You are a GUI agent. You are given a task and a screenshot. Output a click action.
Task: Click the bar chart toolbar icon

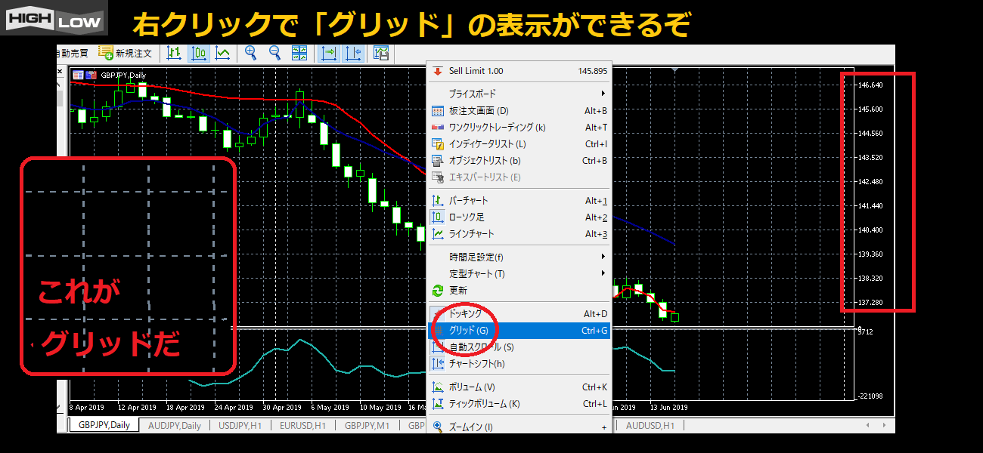175,54
